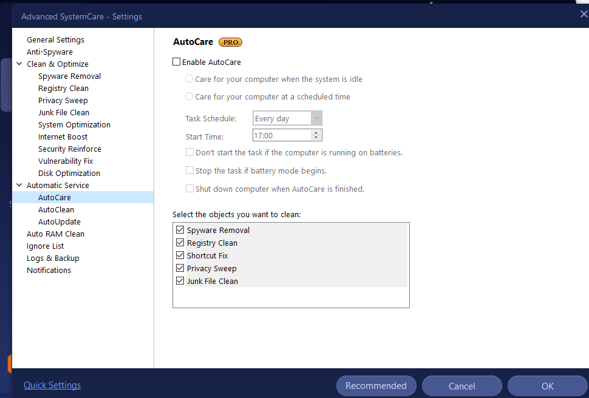The image size is (589, 398).
Task: Cancel the settings dialog
Action: point(461,386)
